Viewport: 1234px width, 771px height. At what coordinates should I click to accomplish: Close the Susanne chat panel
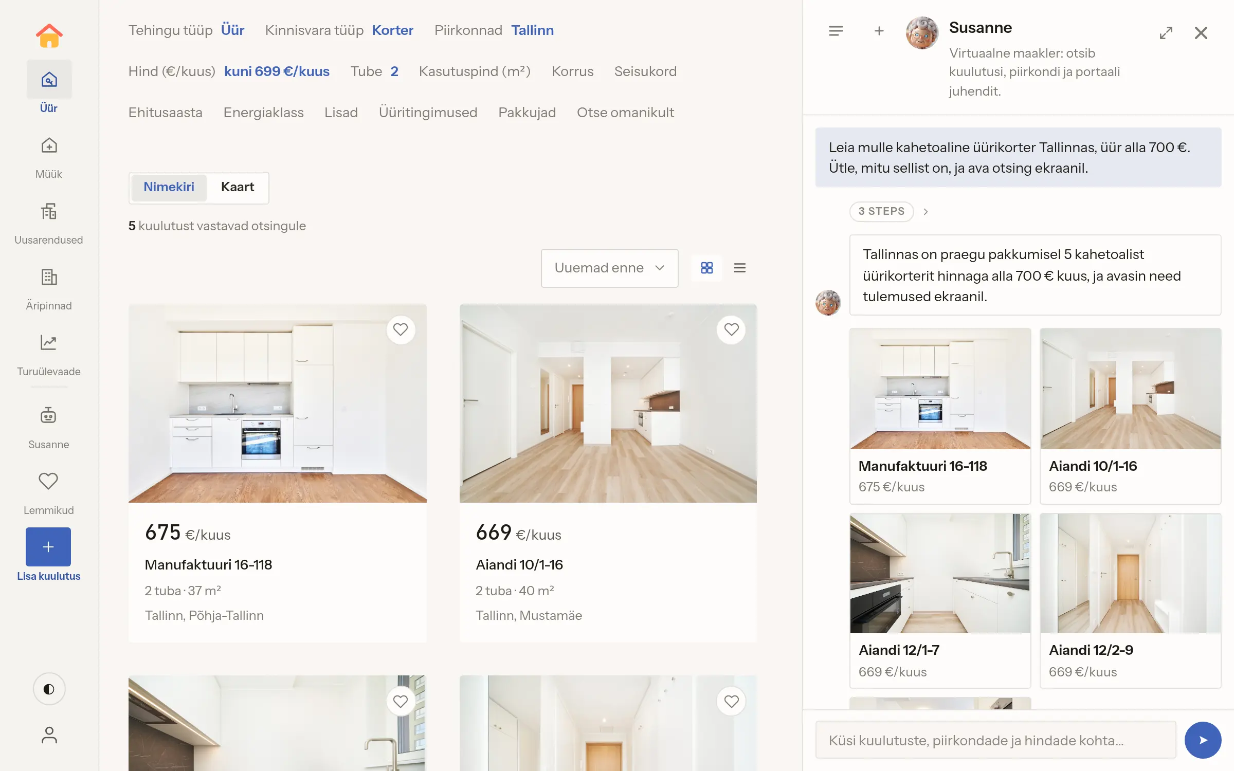[1201, 33]
